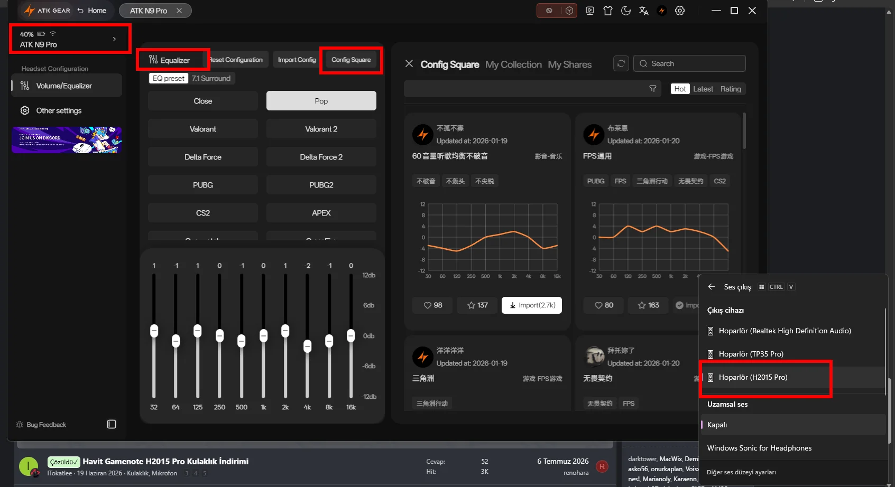895x487 pixels.
Task: Open Diğer ses düzeyi ayarları link
Action: point(741,472)
